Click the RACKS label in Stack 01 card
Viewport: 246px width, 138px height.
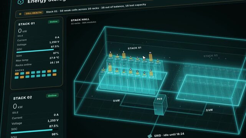click(x=20, y=70)
